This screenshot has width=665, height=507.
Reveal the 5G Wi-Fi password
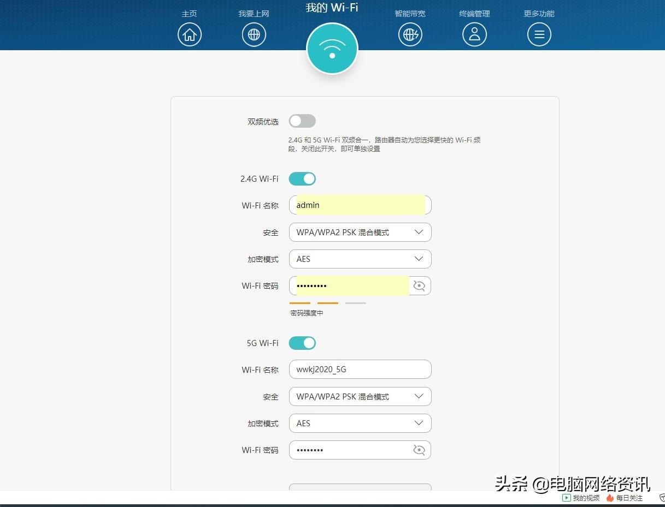tap(419, 450)
